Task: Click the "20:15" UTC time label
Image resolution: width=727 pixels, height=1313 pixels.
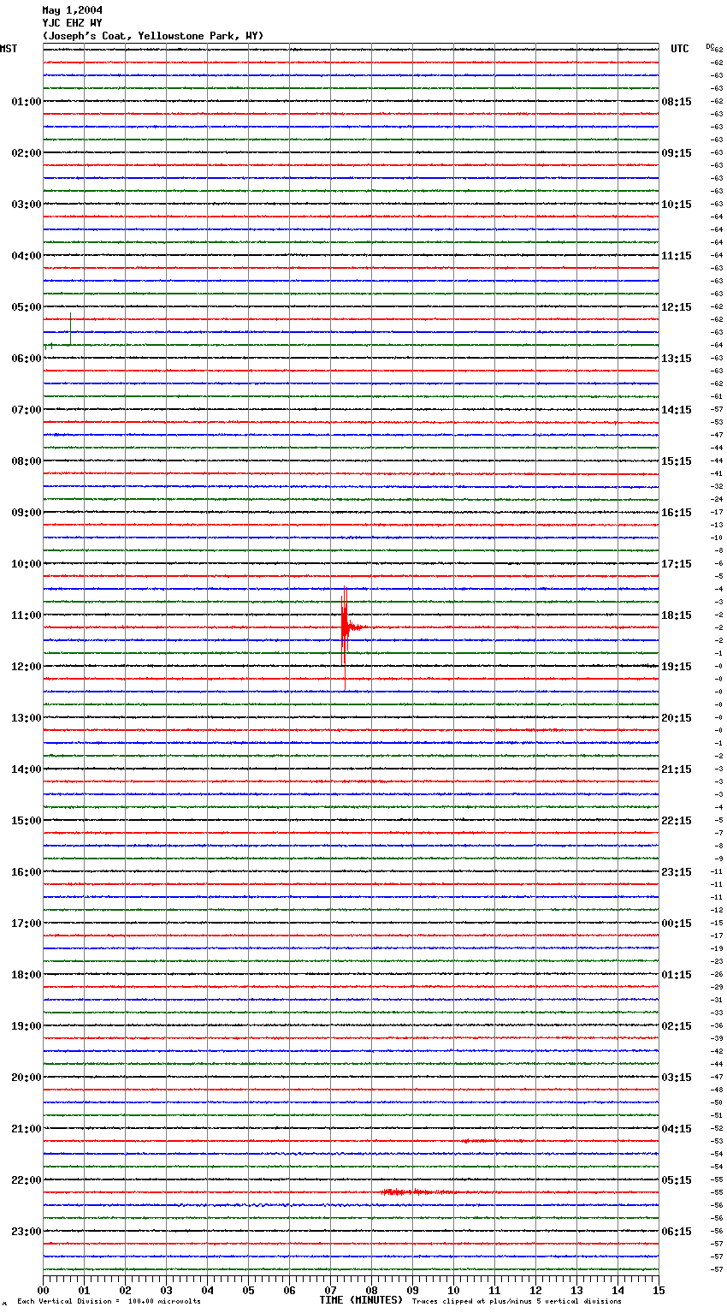Action: click(677, 718)
